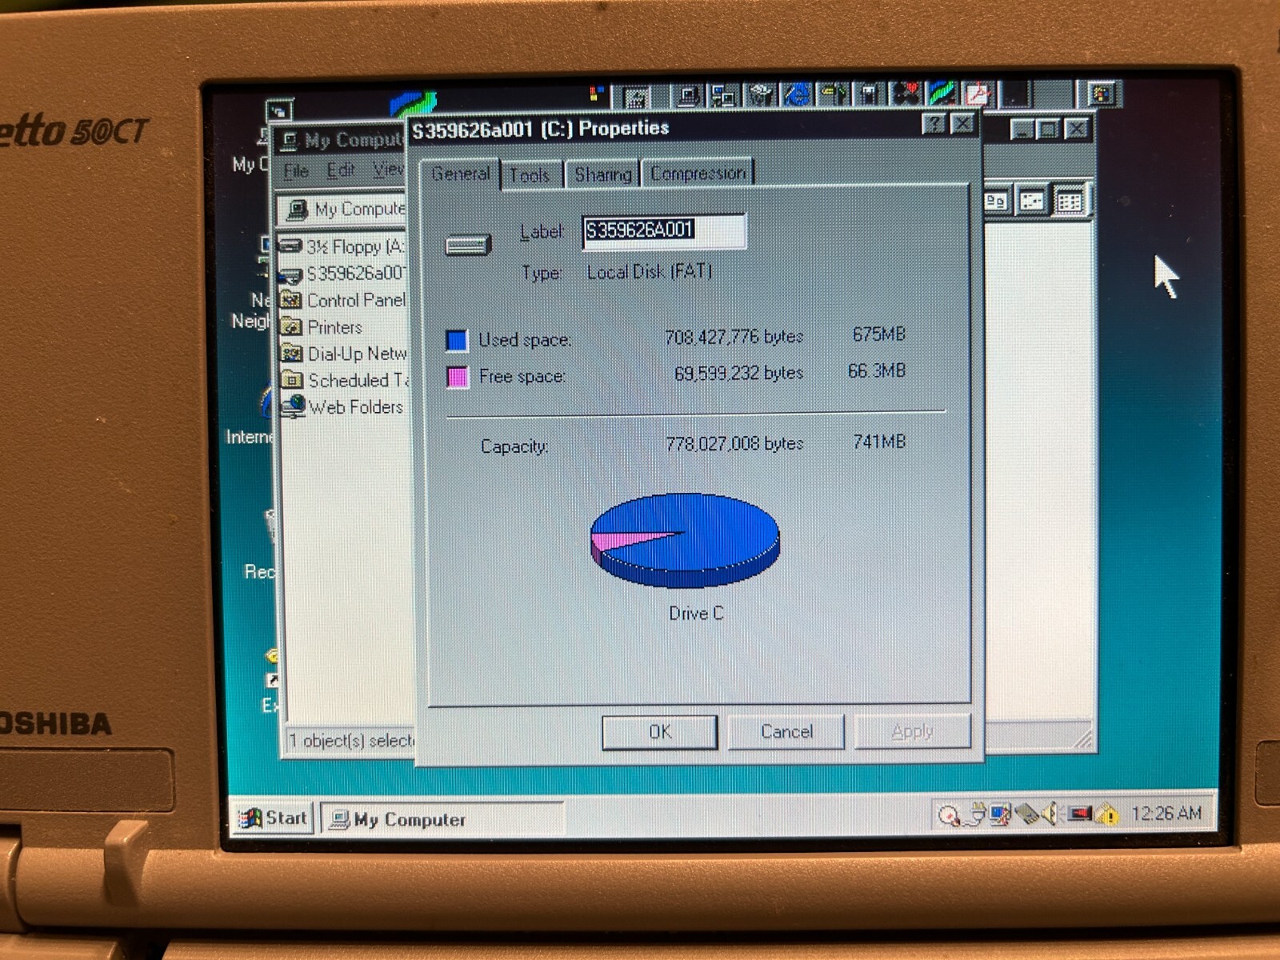Screen dimensions: 1280x960
Task: Open the recycle bin shortcut in top toolbar
Action: click(x=760, y=95)
